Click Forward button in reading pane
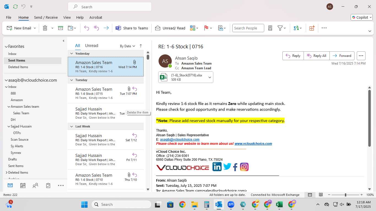The image size is (376, 211). coord(342,56)
